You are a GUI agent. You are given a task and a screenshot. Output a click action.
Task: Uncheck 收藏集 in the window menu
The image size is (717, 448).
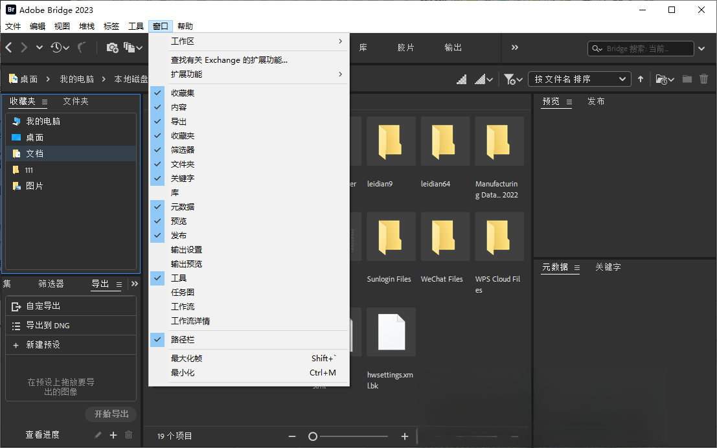click(249, 93)
